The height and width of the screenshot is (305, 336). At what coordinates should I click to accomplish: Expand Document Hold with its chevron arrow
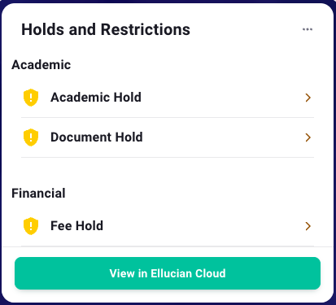coord(308,137)
